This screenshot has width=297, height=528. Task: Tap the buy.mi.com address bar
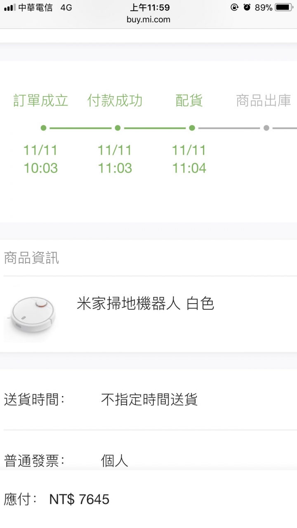click(x=148, y=19)
